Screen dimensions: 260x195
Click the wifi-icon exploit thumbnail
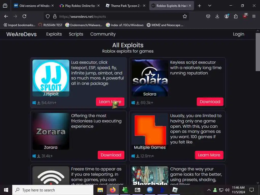[51, 176]
